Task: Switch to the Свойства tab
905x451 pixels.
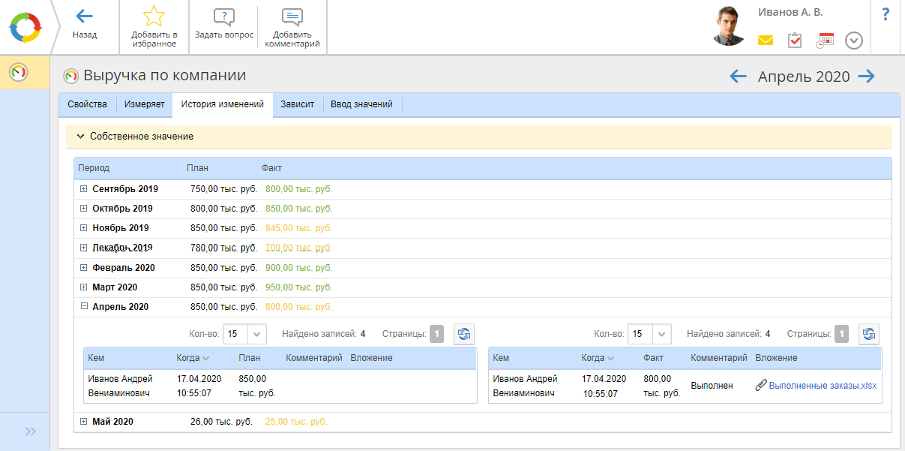Action: point(87,104)
